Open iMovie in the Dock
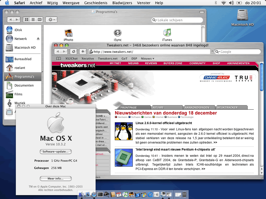 (x=138, y=195)
